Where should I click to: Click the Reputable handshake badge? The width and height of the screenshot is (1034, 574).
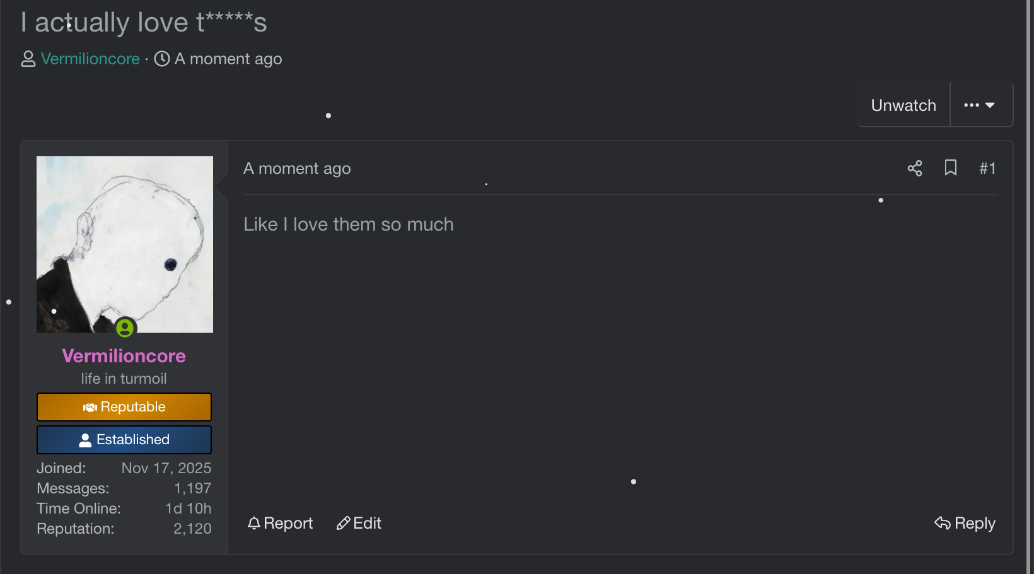tap(124, 407)
